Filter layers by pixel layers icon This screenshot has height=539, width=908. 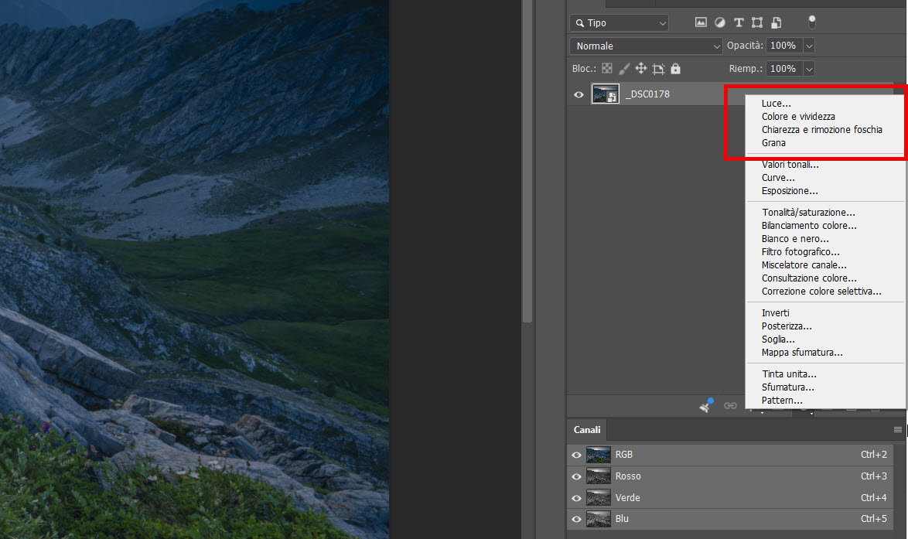701,22
